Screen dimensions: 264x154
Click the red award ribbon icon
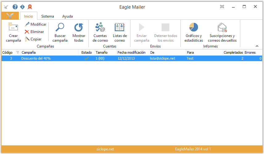[30, 7]
